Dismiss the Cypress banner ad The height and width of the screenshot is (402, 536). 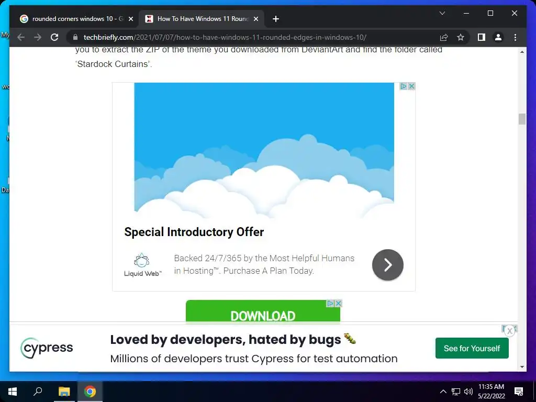tap(510, 331)
